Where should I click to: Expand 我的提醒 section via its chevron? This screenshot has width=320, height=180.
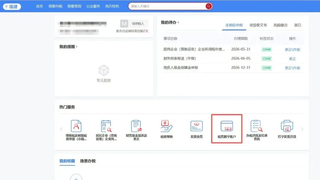pos(77,47)
